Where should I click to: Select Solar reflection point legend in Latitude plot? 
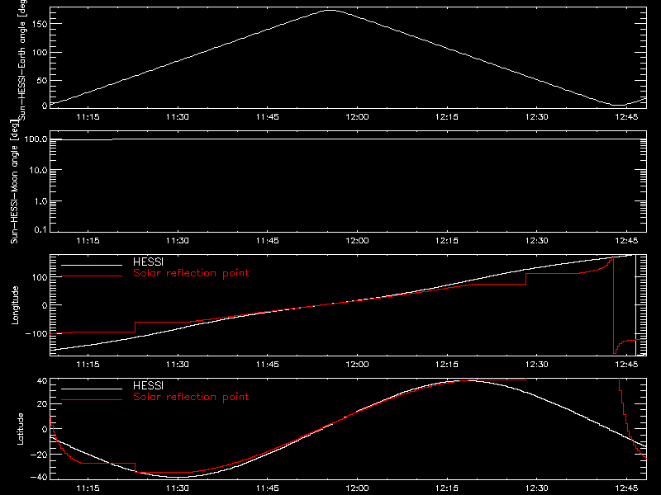pyautogui.click(x=191, y=397)
